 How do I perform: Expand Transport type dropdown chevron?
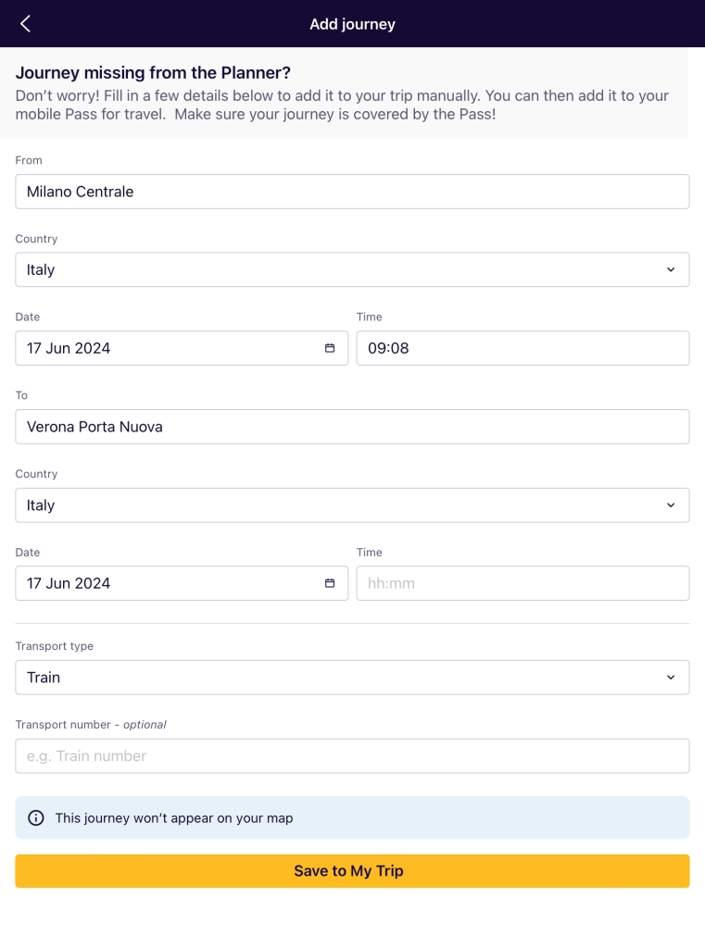(671, 678)
